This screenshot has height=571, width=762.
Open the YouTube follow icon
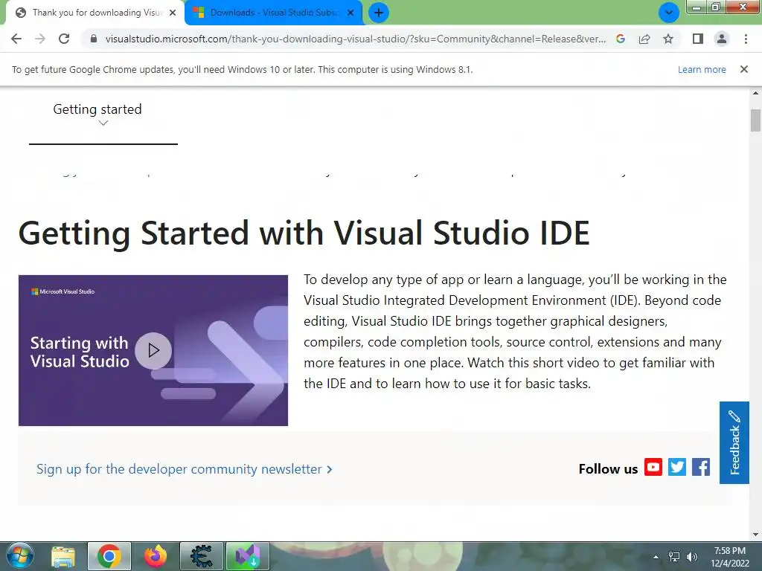click(x=653, y=467)
